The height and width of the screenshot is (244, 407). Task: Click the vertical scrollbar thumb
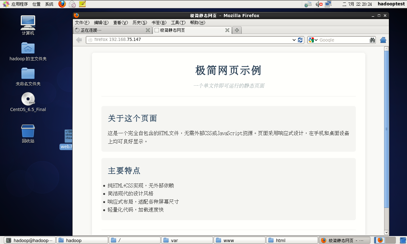[386, 129]
